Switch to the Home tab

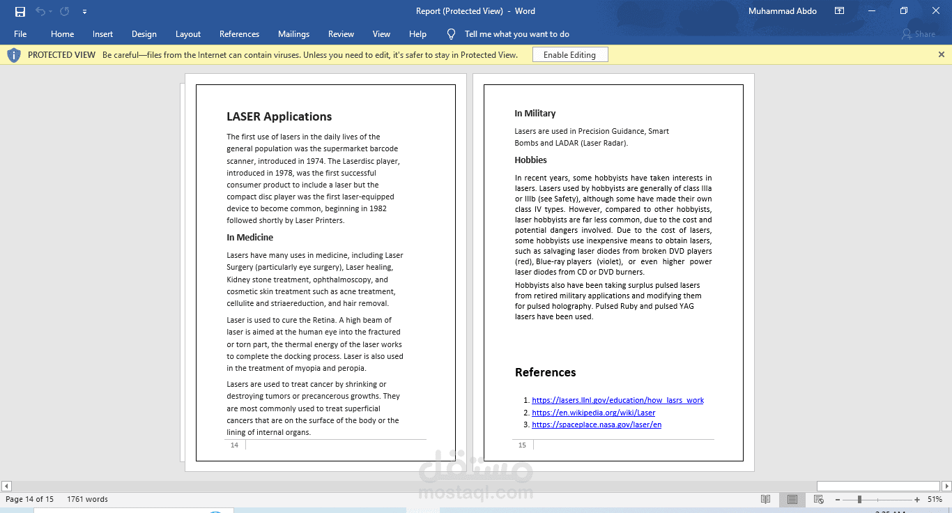point(62,34)
